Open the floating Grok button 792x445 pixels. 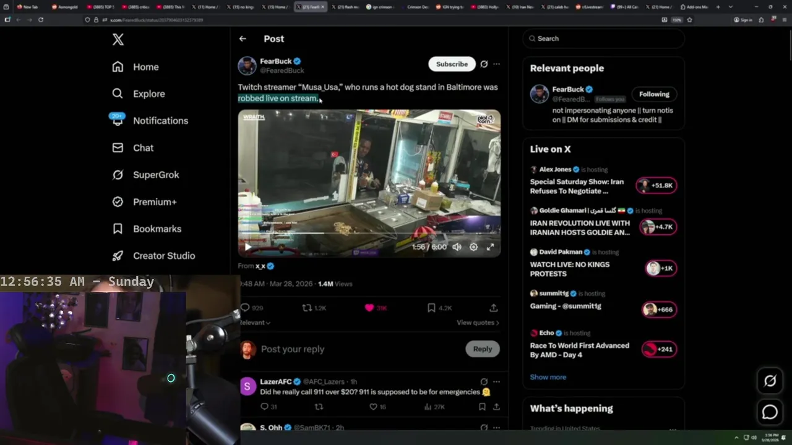[x=770, y=381]
